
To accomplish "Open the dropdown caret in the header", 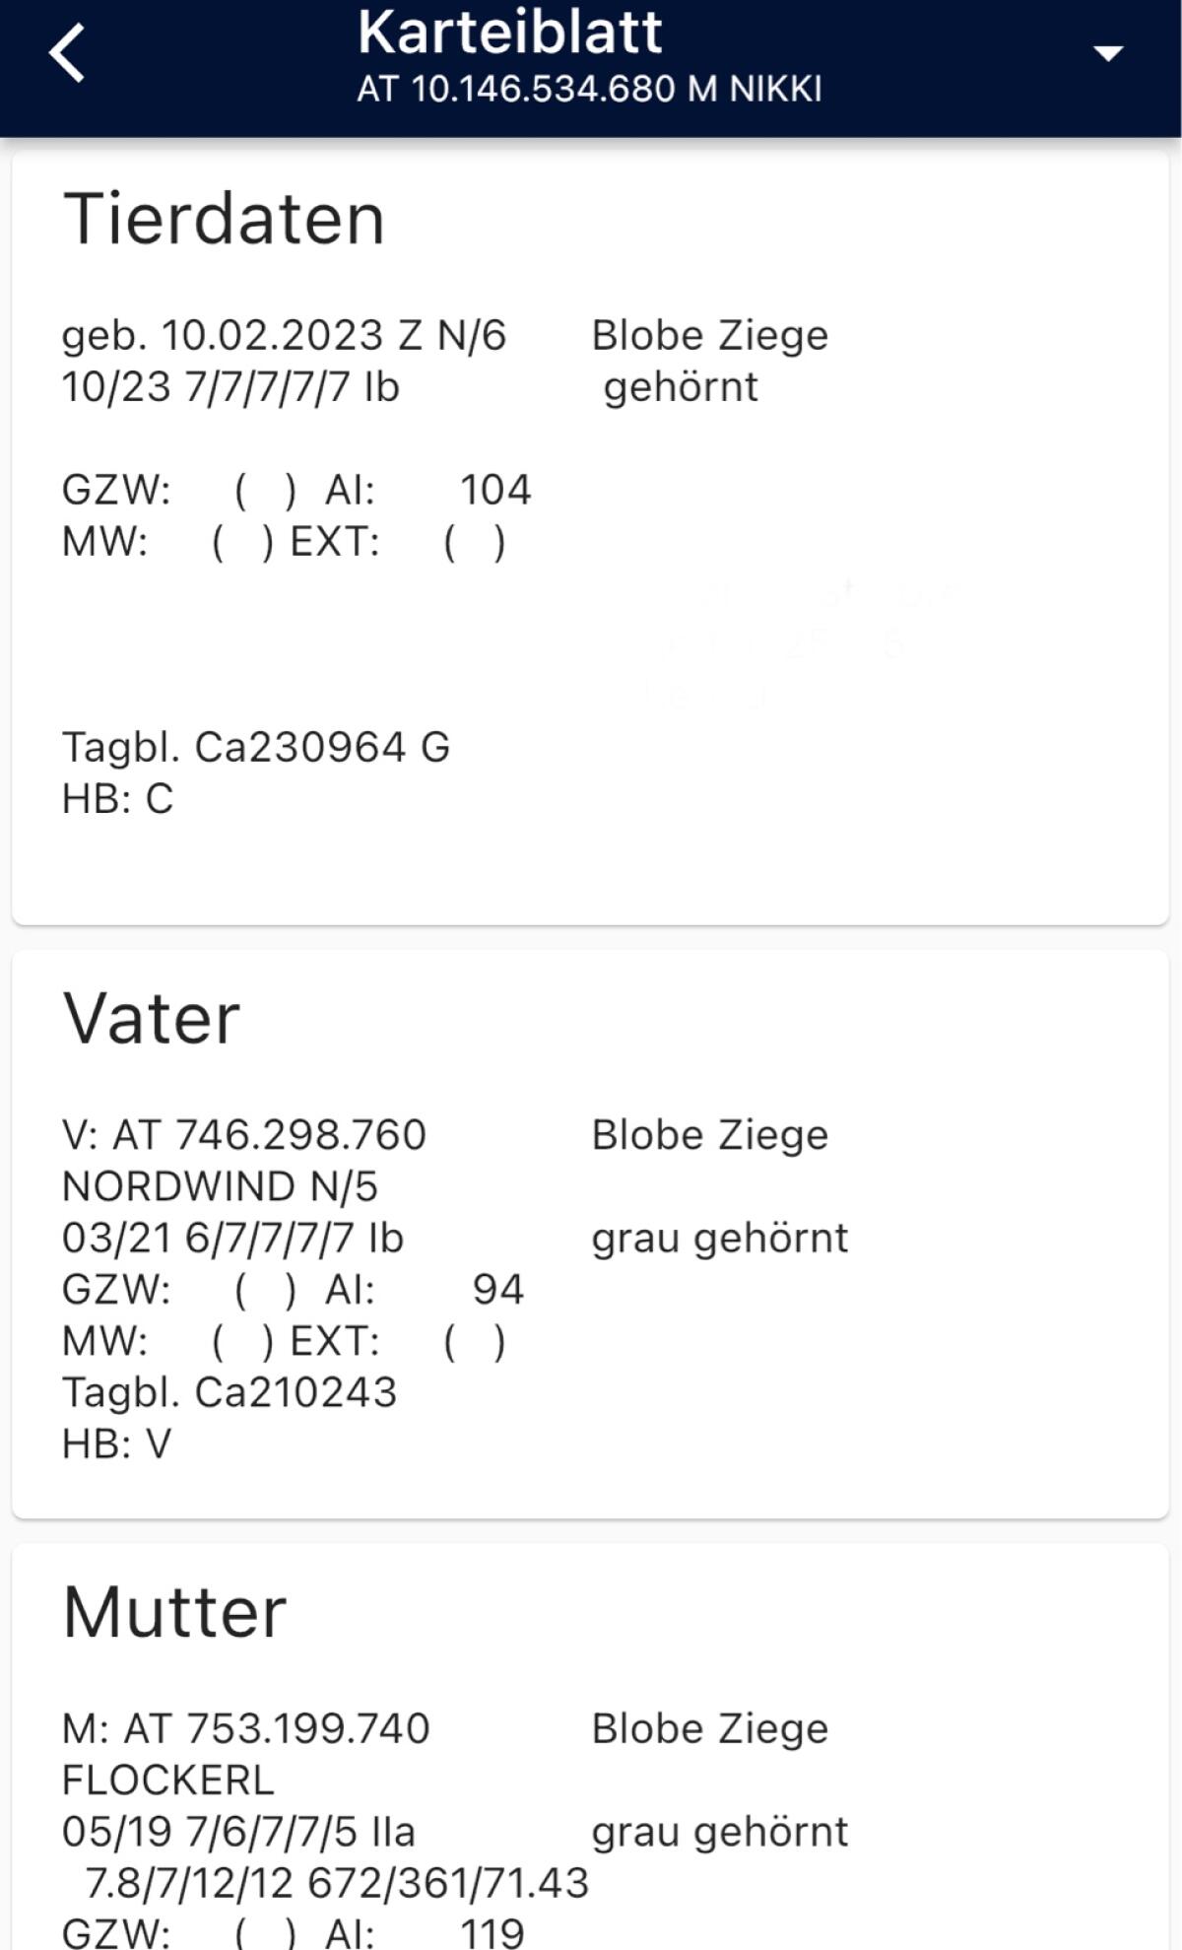I will [x=1108, y=54].
